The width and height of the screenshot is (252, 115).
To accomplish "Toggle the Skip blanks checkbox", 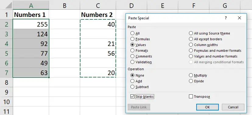I will coord(133,97).
